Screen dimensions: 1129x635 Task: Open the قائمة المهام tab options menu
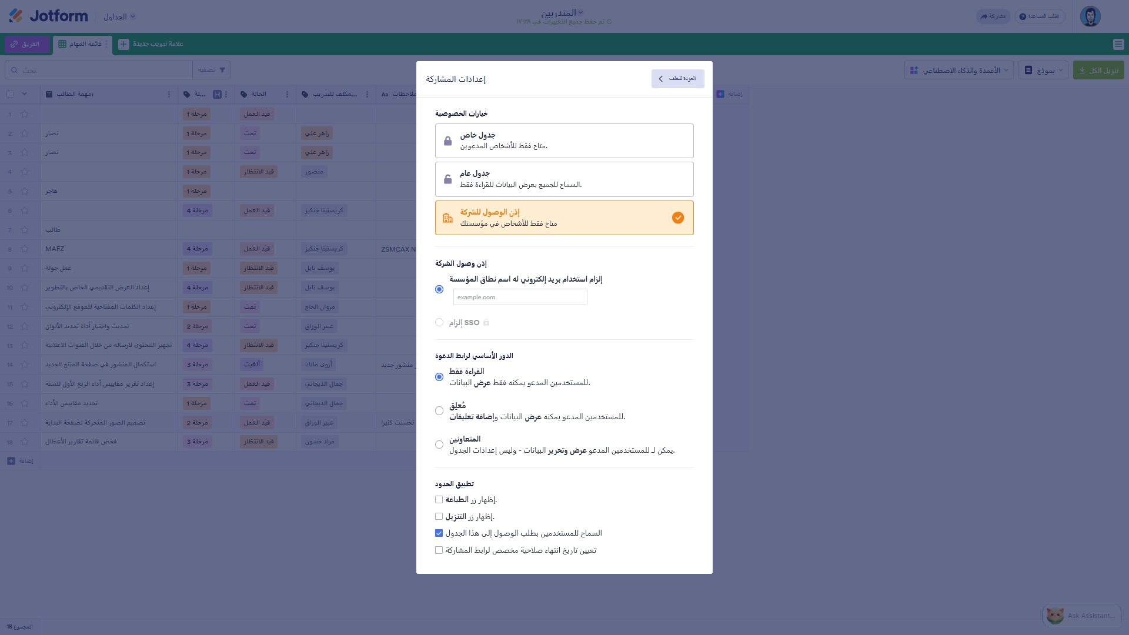[x=106, y=44]
